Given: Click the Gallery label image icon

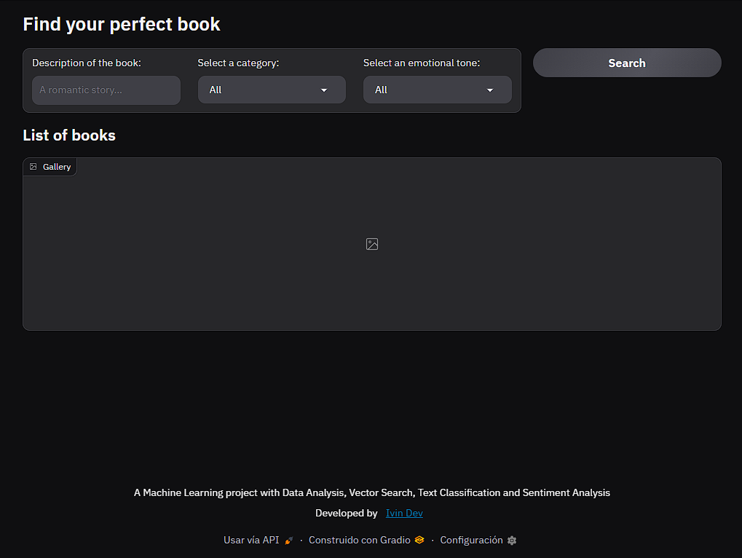Looking at the screenshot, I should [x=33, y=167].
